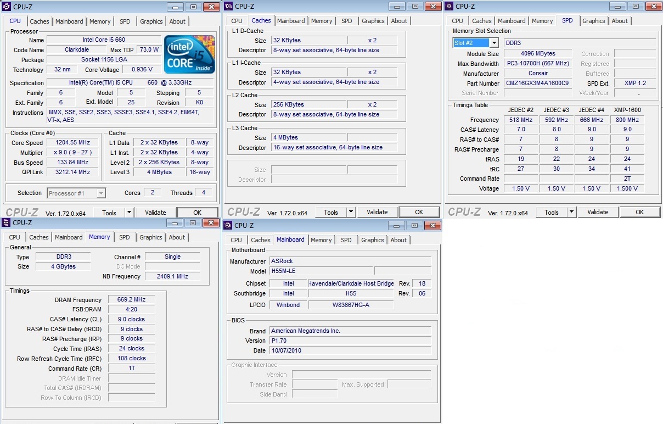
Task: Click CPU-Z title icon of the Memory timings window
Action: coord(6,222)
